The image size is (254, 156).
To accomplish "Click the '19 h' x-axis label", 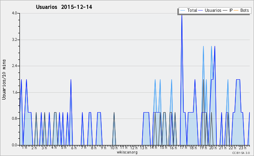I will 203,148.
